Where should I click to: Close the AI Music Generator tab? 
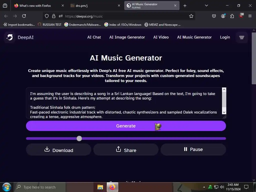click(x=175, y=5)
